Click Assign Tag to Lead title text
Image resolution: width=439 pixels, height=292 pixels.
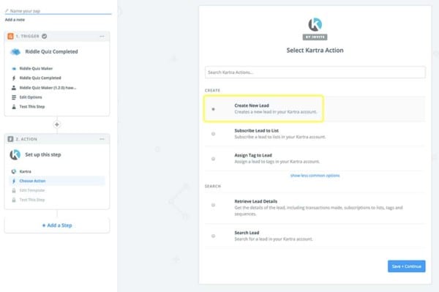pos(253,155)
